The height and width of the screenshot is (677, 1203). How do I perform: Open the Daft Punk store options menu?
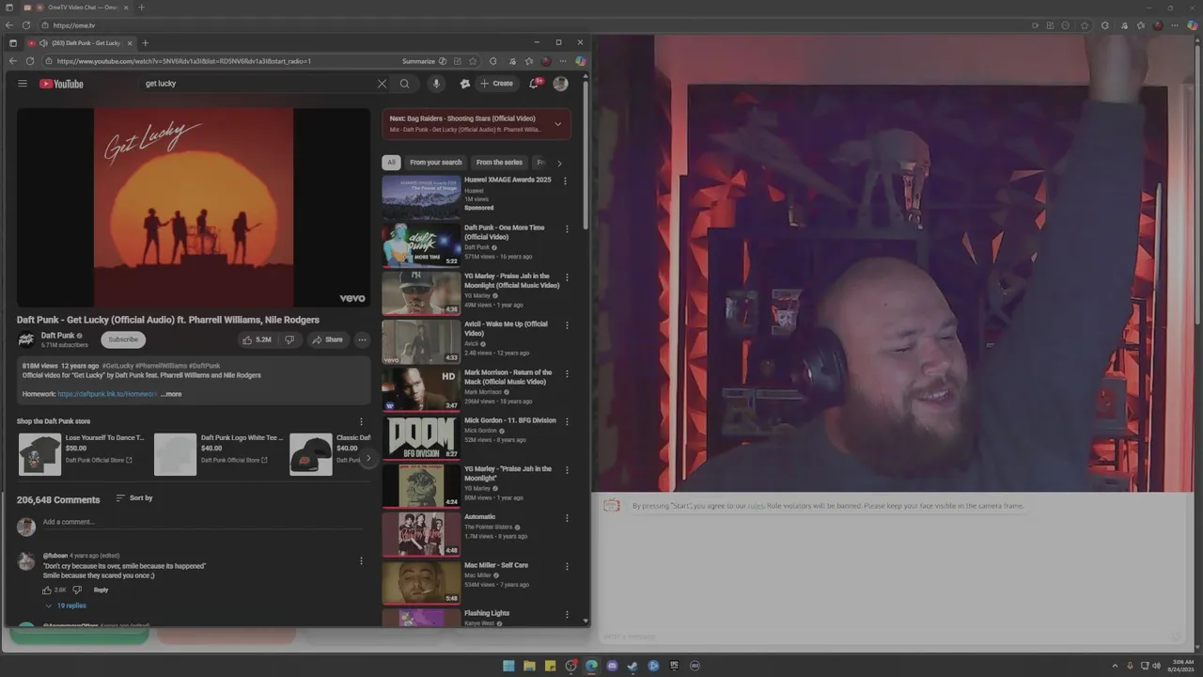tap(361, 422)
